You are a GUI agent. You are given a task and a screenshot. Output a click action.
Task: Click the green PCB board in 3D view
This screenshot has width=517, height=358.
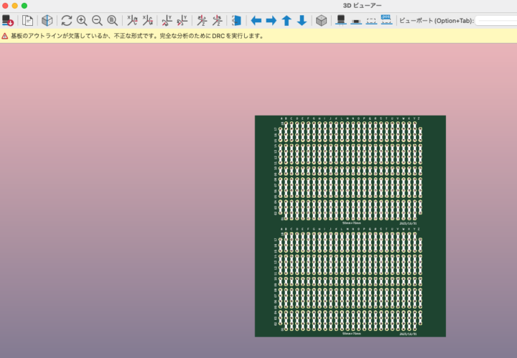350,226
